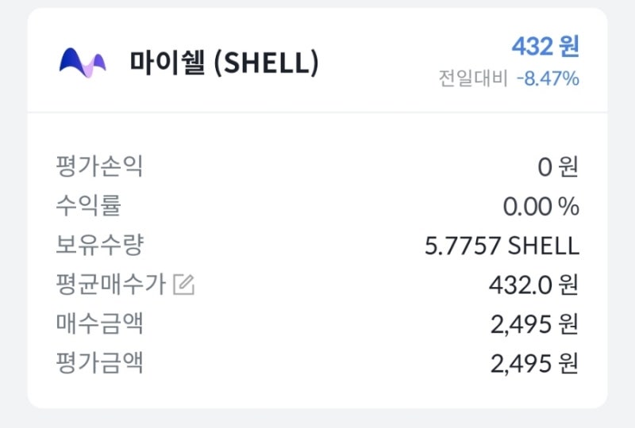Select the 마이쉘 coin name text
Viewport: 635px width, 428px height.
click(168, 63)
